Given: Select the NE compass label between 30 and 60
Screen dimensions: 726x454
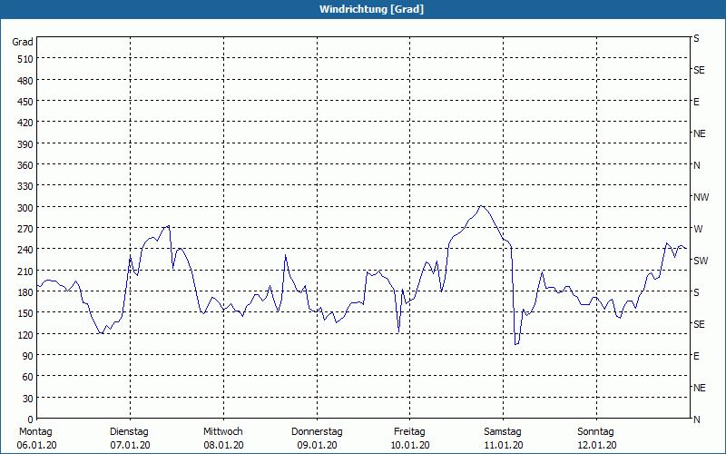Looking at the screenshot, I should coord(700,388).
